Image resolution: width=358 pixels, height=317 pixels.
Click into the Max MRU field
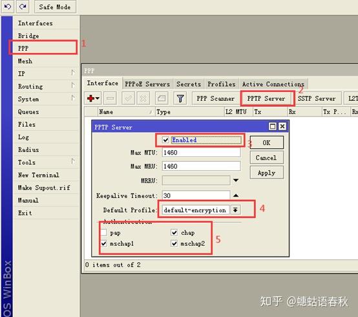[x=201, y=166]
